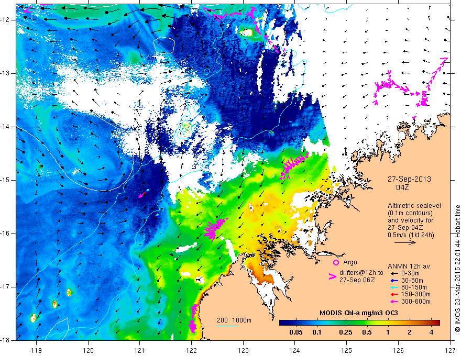Click the Argo legend label
Viewport: 461px width, 356px height.
[x=350, y=262]
